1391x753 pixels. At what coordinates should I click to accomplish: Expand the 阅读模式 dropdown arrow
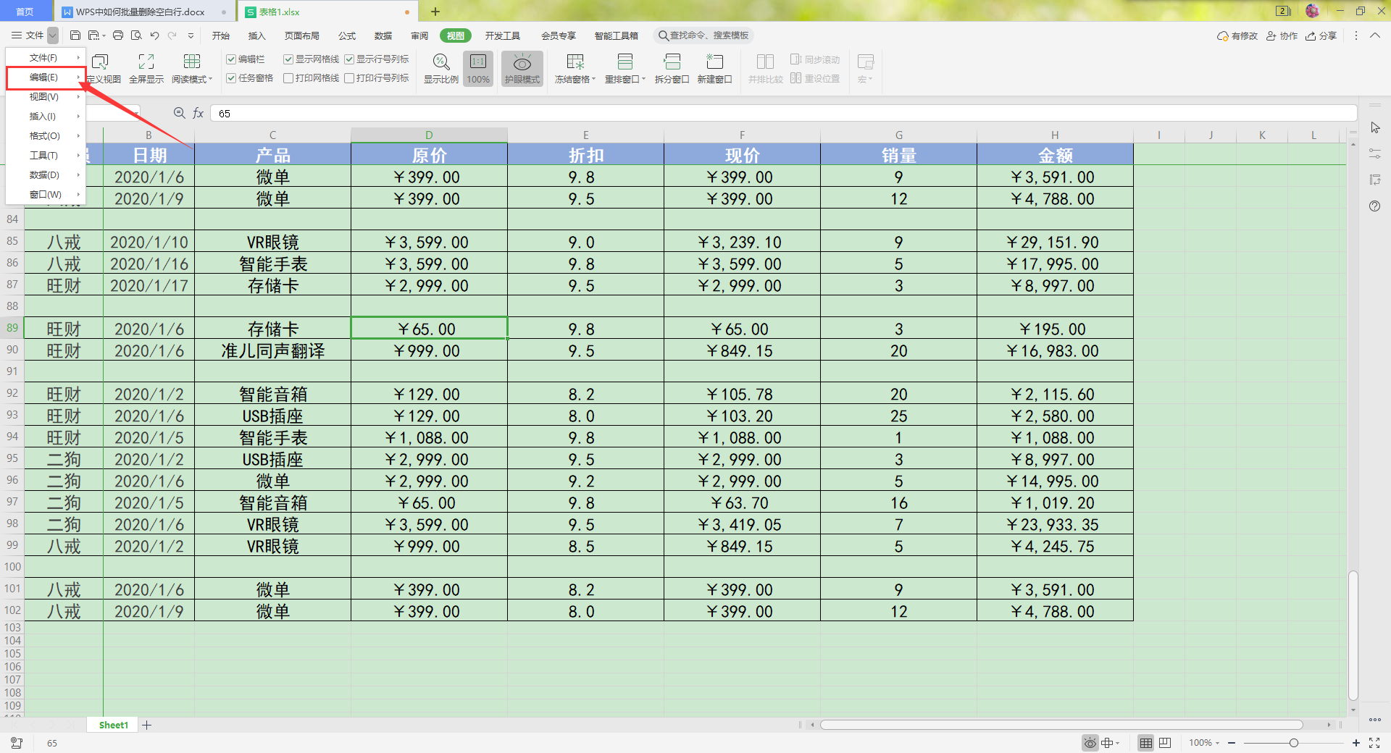[x=210, y=80]
